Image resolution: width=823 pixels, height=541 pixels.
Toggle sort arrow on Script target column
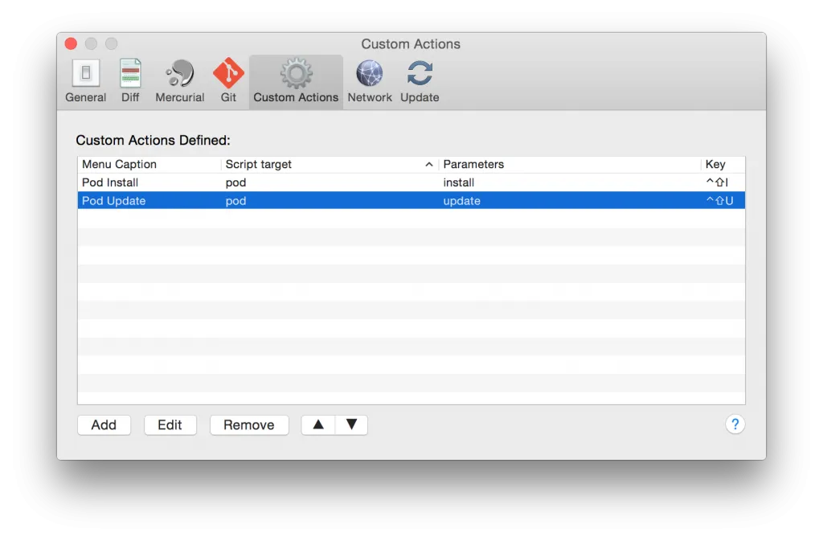point(429,164)
